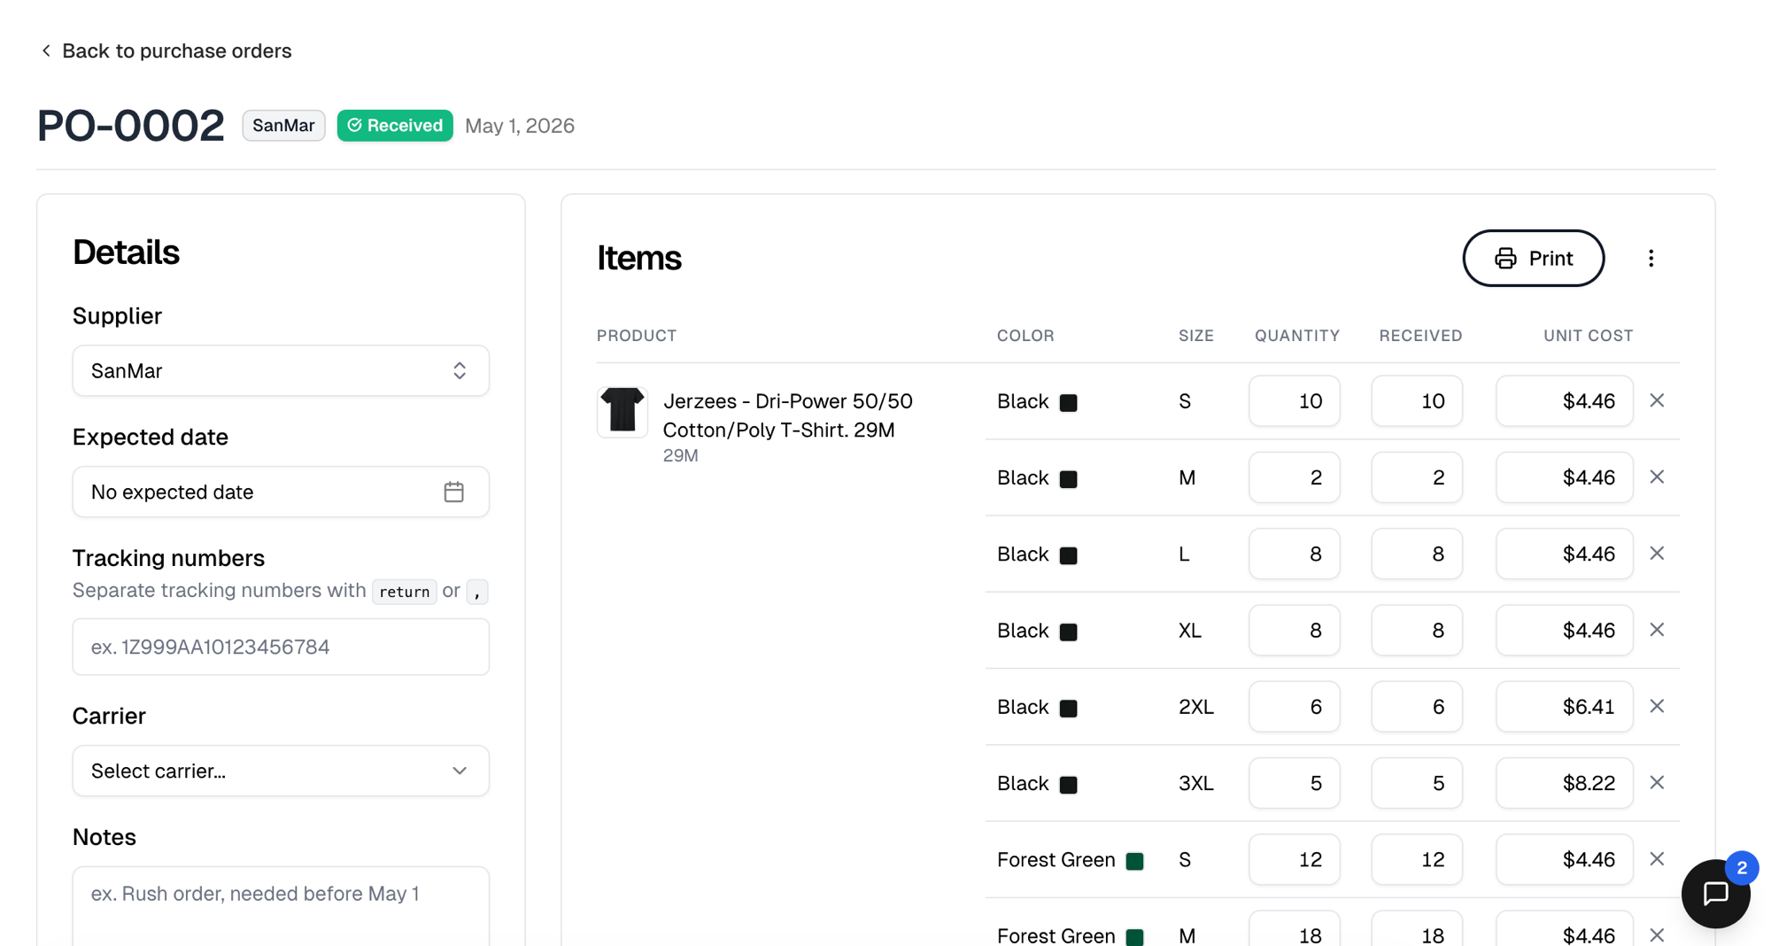Click the No expected date field

[281, 492]
